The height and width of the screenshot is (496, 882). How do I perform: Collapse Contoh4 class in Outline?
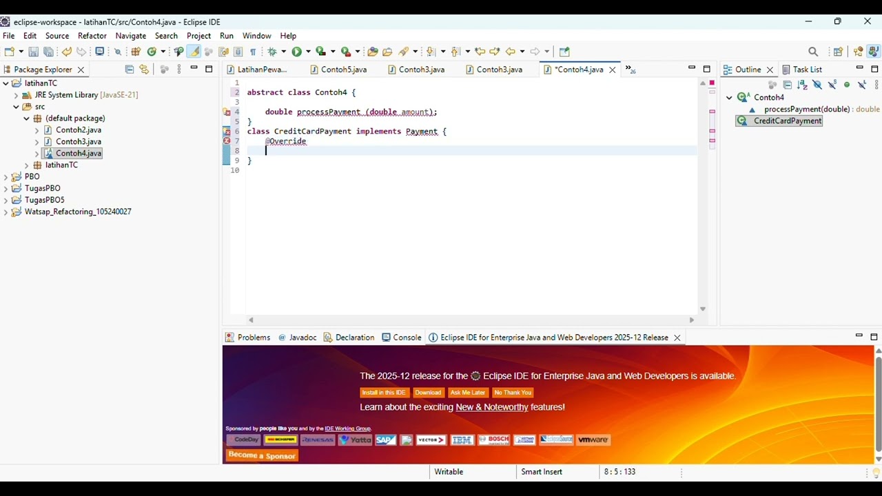[729, 97]
